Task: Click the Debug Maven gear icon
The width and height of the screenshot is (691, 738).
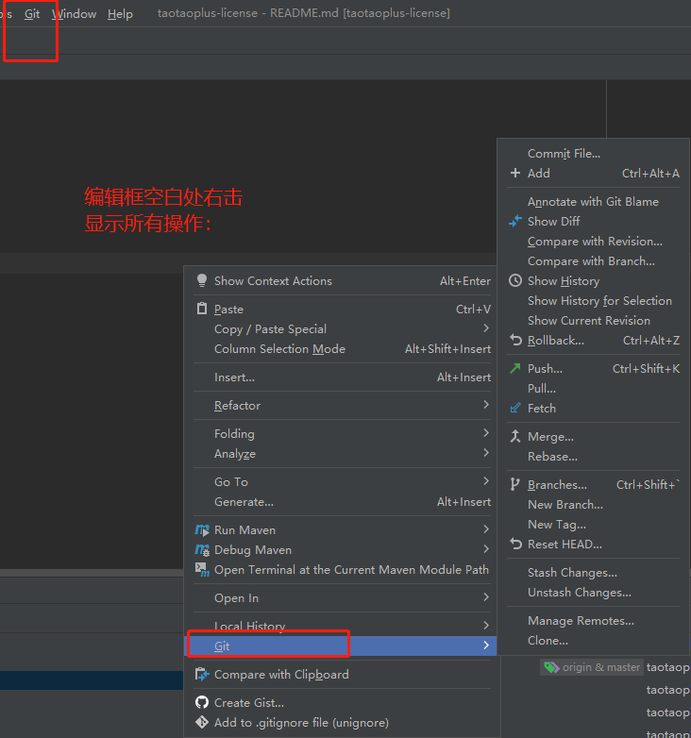Action: coord(202,550)
